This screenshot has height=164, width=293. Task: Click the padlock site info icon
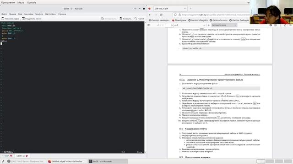[179, 15]
